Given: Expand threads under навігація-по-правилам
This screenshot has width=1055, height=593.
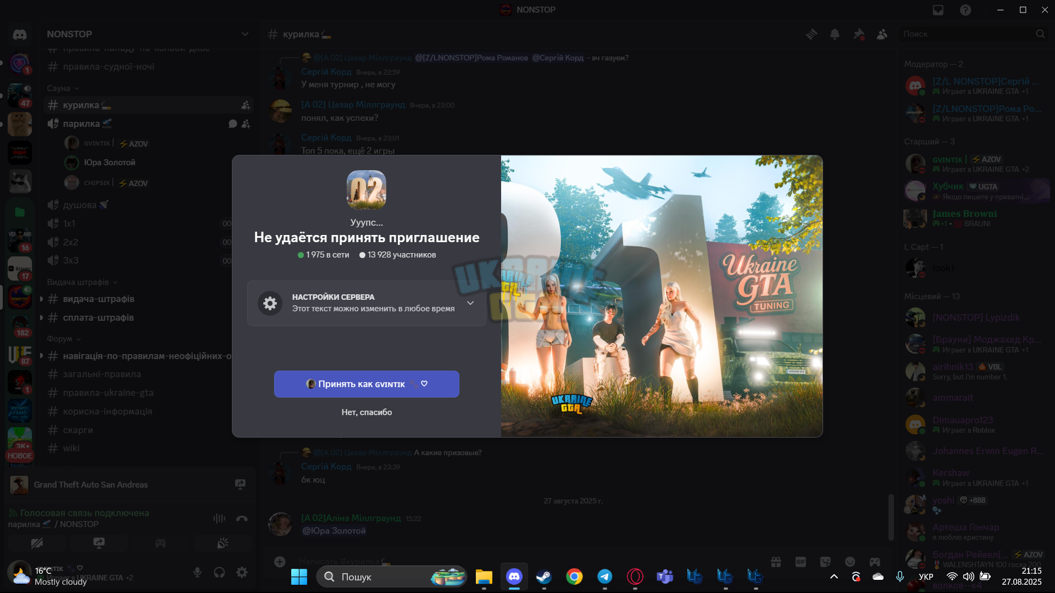Looking at the screenshot, I should pos(41,356).
